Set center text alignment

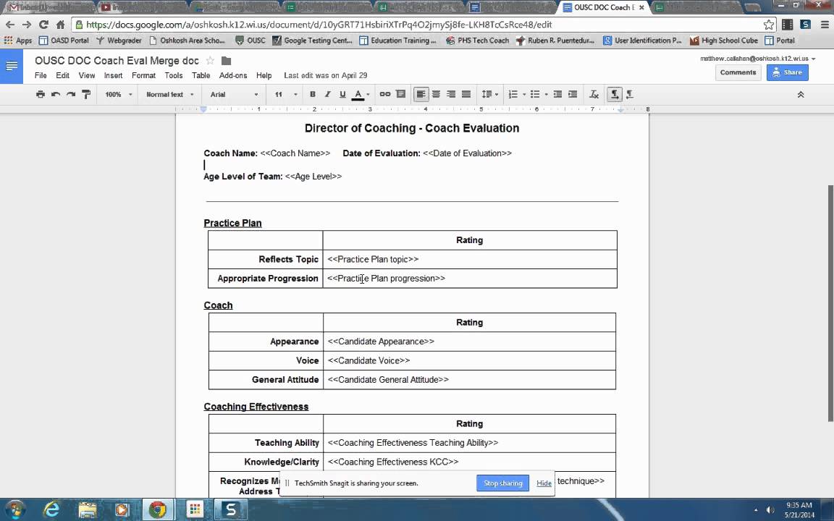[436, 94]
